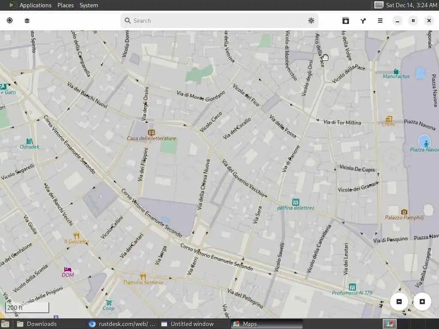This screenshot has height=329, width=439.
Task: Click the Vicolo Cellini label
Action: point(112,227)
